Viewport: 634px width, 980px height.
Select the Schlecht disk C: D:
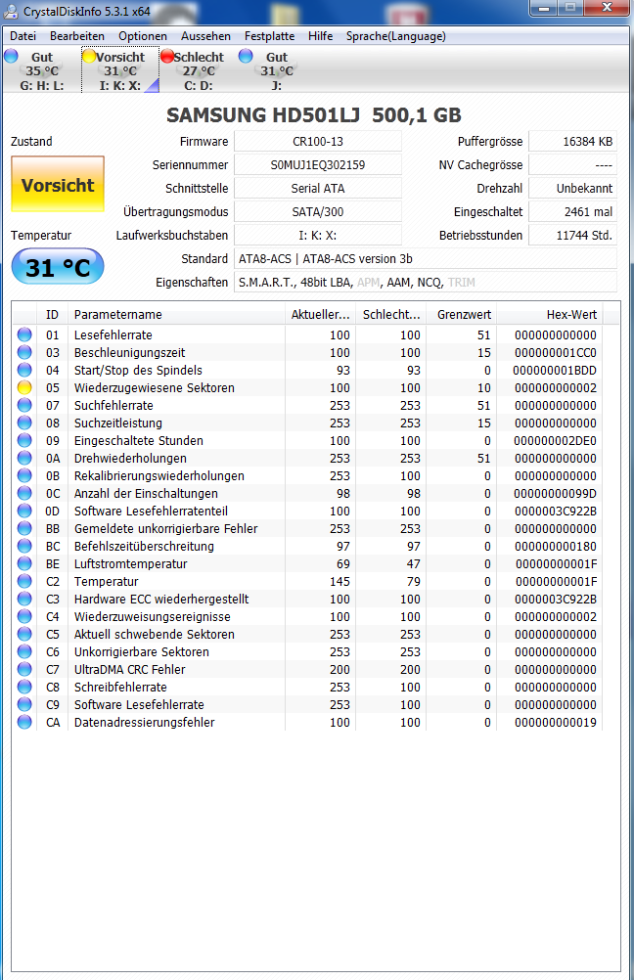coord(199,70)
